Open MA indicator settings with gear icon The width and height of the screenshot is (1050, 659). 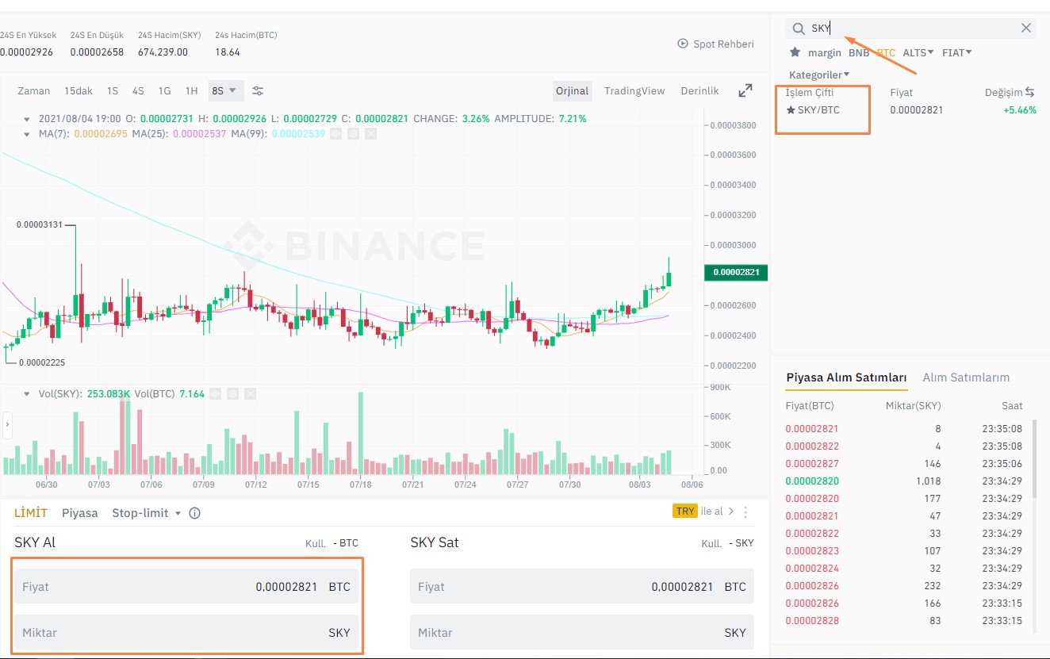click(x=353, y=133)
